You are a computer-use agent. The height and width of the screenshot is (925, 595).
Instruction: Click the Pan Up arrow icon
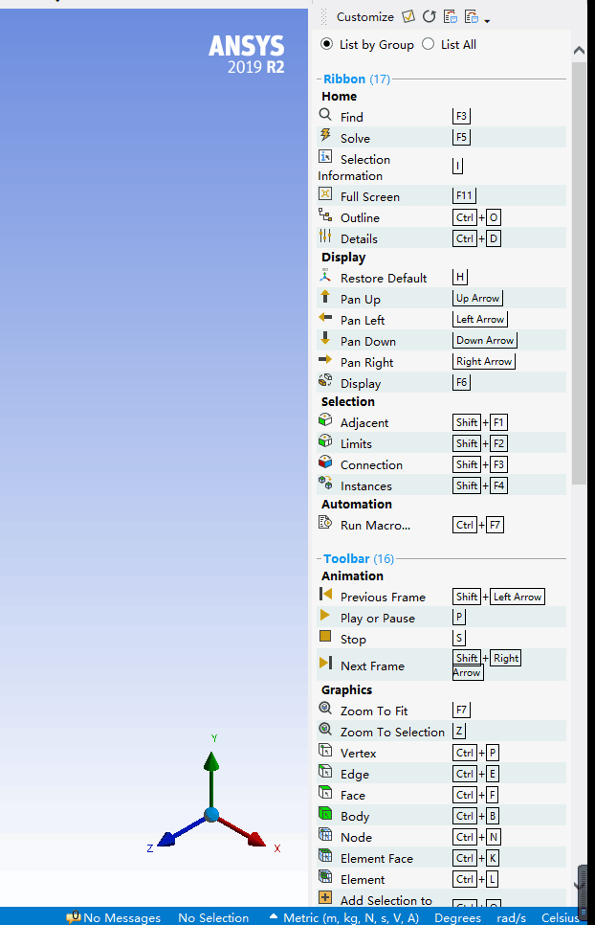point(325,296)
